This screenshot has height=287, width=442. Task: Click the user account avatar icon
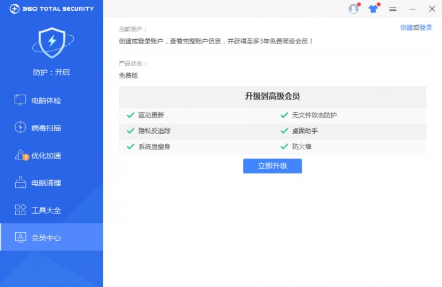click(353, 9)
